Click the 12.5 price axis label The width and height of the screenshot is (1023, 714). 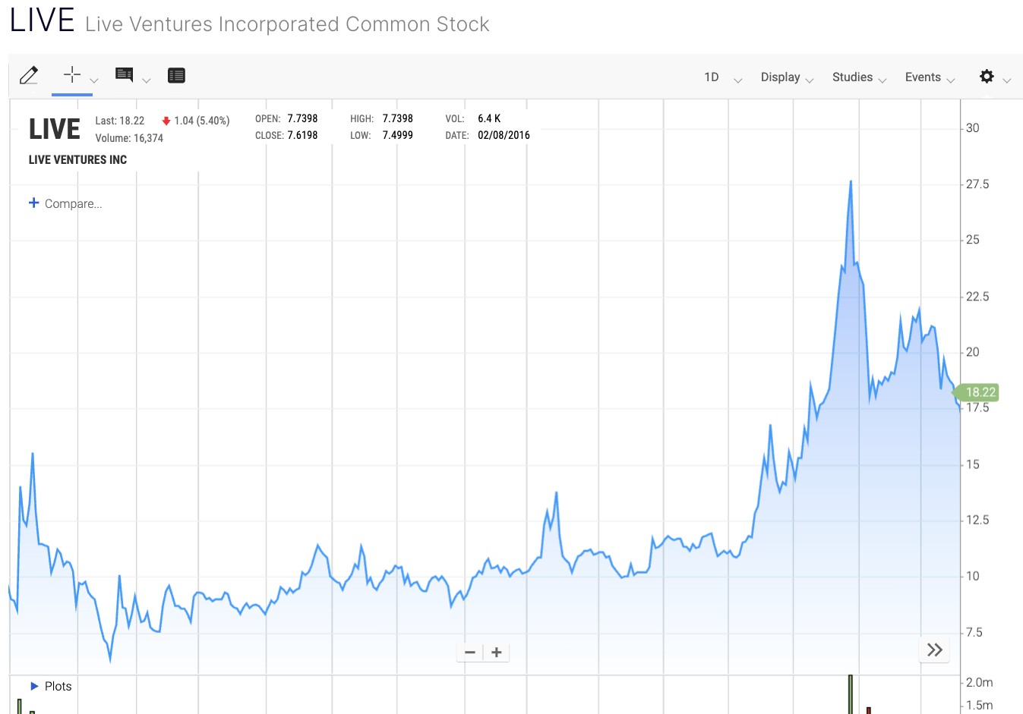coord(977,520)
